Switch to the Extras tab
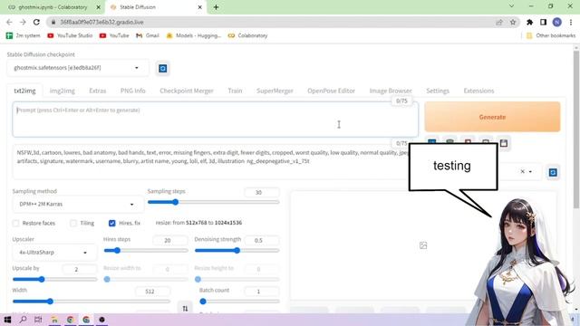The height and width of the screenshot is (326, 580). pos(98,91)
